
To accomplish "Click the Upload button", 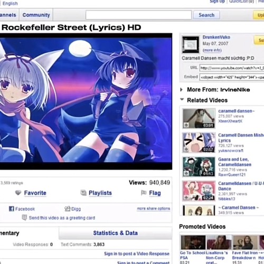I will tap(259, 15).
